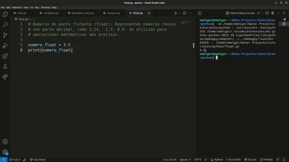Click Prettier status bar item
289x162 pixels.
click(x=266, y=160)
